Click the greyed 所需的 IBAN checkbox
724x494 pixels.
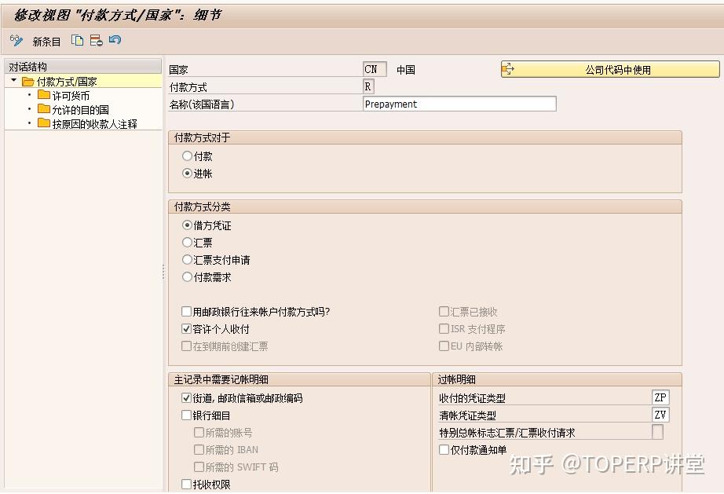(x=199, y=449)
